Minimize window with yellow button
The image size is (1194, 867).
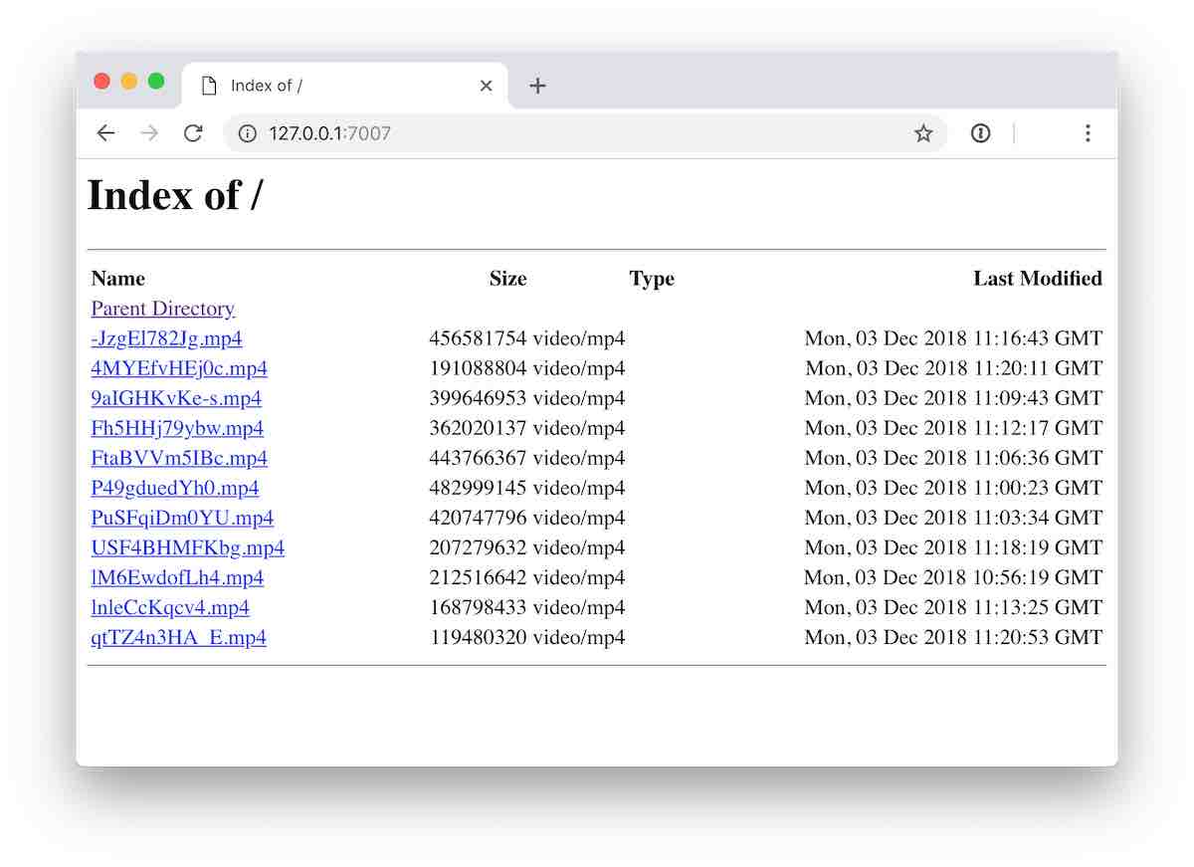[129, 82]
